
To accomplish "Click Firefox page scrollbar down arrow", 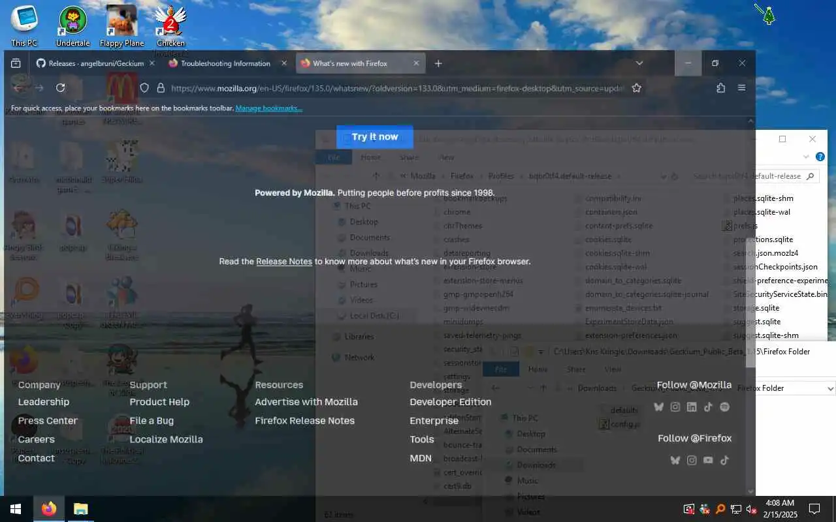I will point(751,491).
